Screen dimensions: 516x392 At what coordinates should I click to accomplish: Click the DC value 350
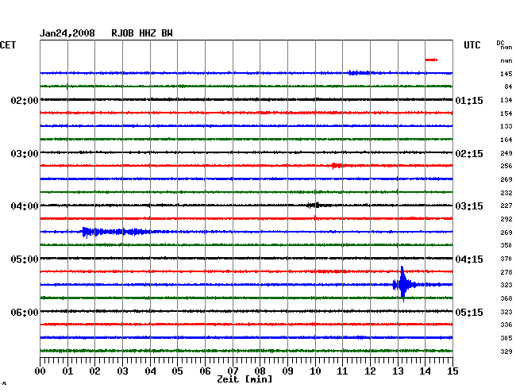[x=506, y=245]
